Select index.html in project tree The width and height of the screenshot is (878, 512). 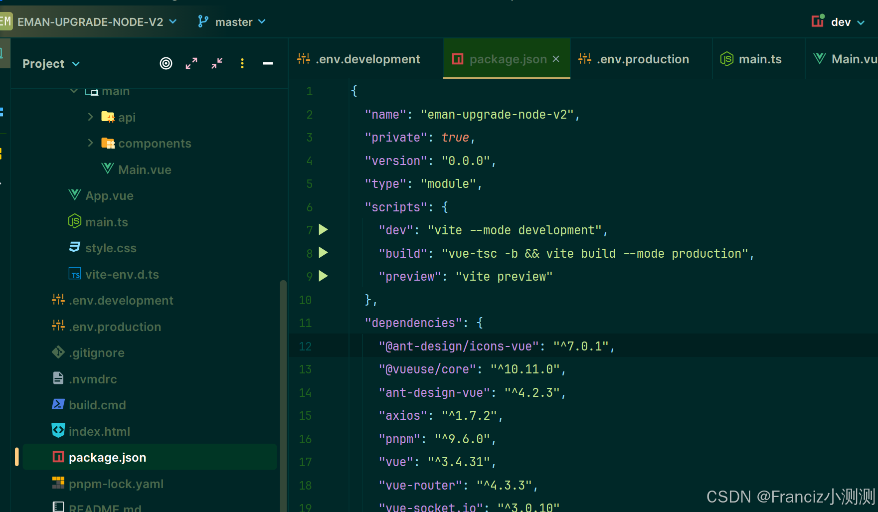point(99,431)
